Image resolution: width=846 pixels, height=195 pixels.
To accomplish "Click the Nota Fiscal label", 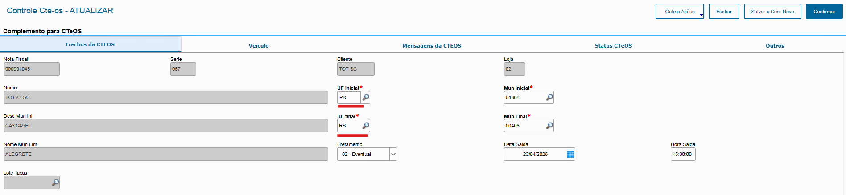I will point(16,59).
